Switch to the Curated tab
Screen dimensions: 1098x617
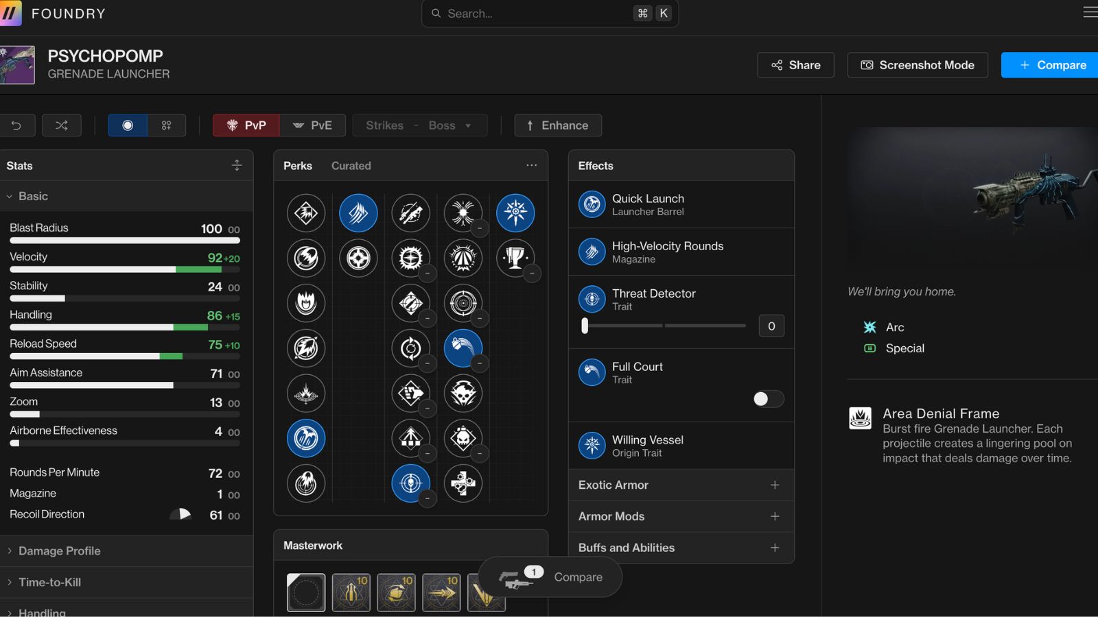click(351, 166)
